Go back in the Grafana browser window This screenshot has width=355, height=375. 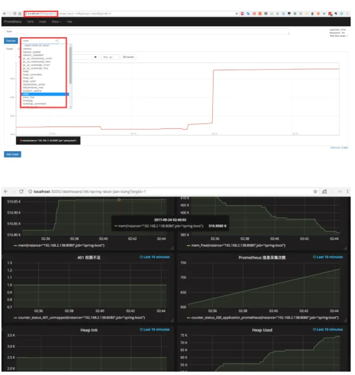tap(6, 191)
